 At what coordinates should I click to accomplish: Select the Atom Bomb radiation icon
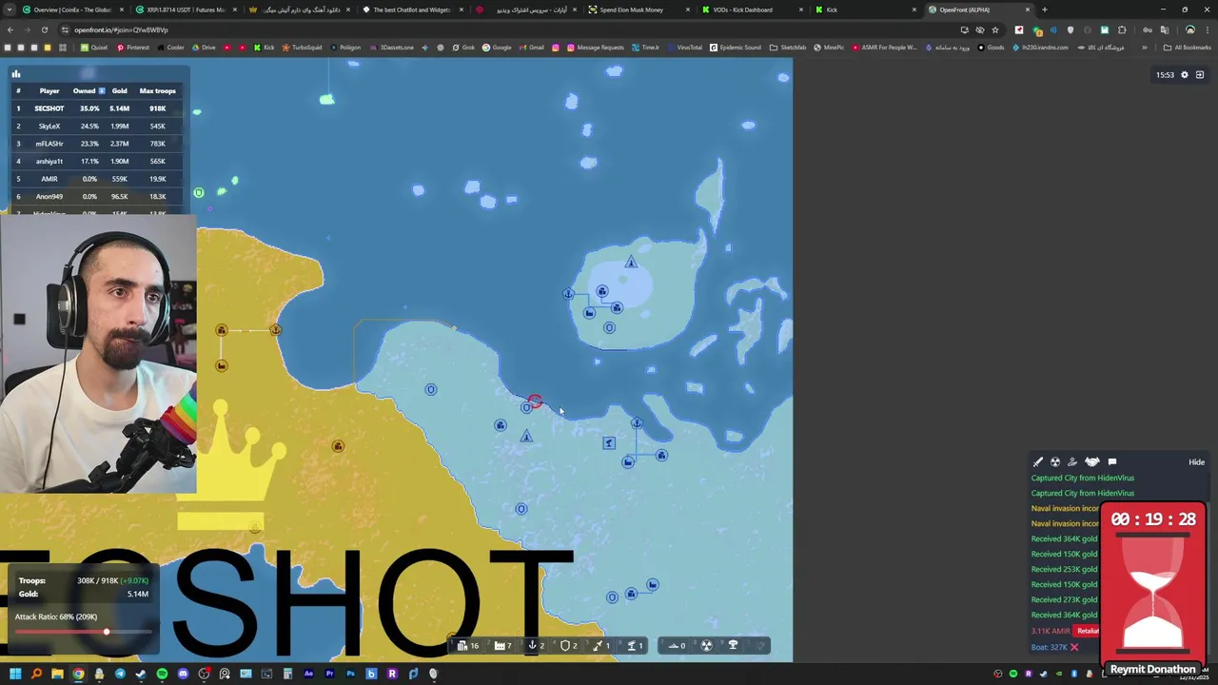(x=706, y=645)
